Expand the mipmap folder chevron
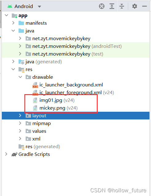 [20, 123]
